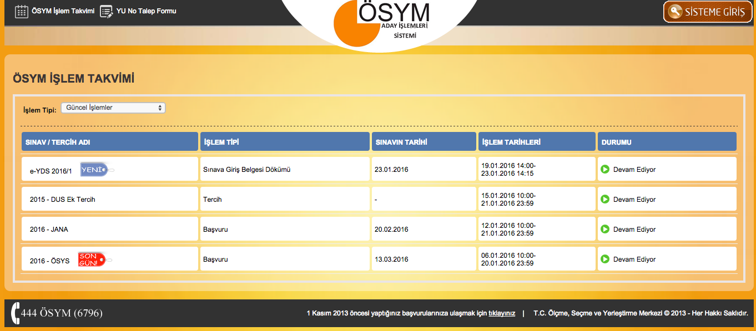Open YU No Talep Formu menu item
Screen dimensions: 756x331
[x=146, y=11]
